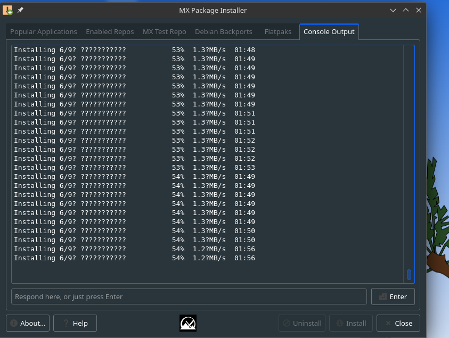Click the first console line with 1.2?MB/s
Viewport: 449px width, 338px height.
tap(135, 249)
